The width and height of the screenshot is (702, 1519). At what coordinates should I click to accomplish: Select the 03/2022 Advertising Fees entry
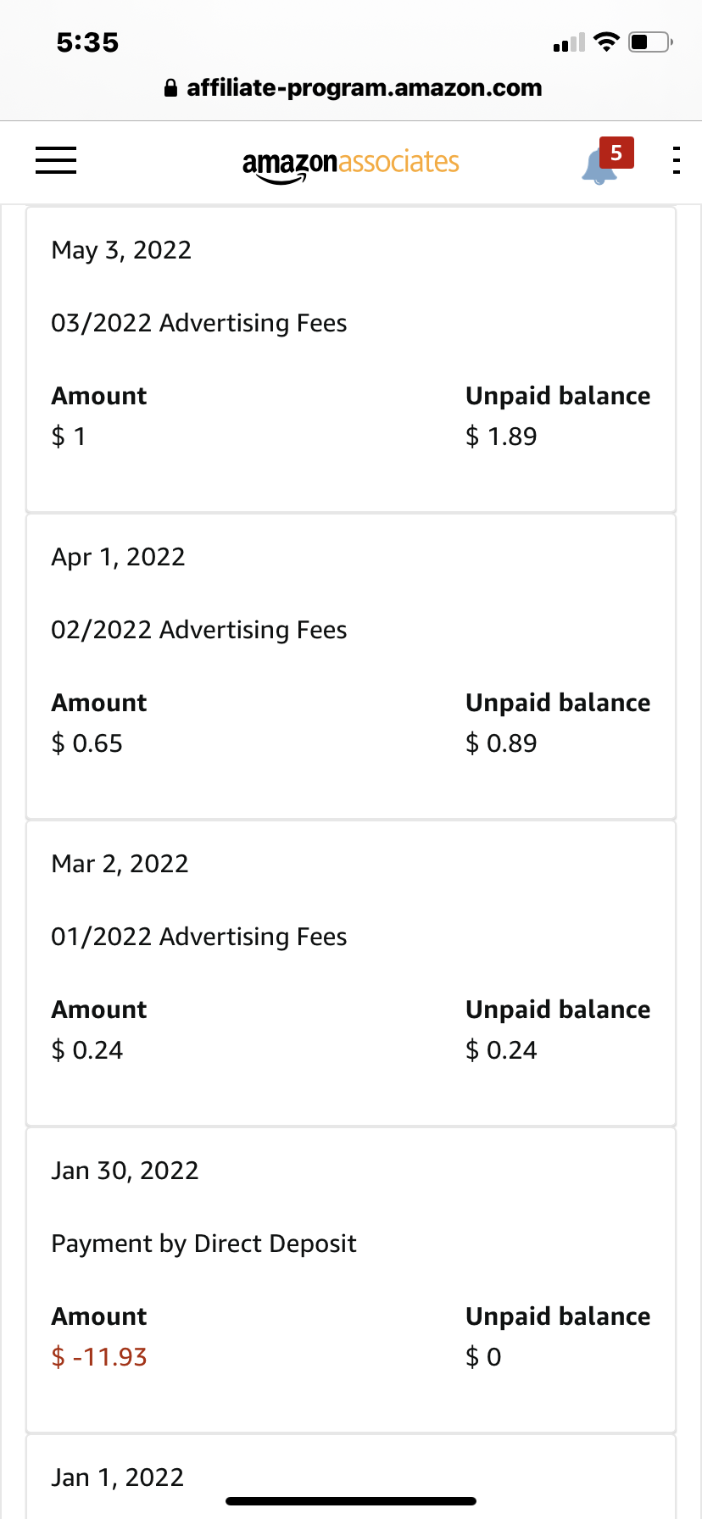[x=199, y=323]
